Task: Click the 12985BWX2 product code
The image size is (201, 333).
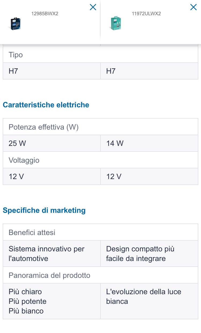Action: (x=45, y=14)
